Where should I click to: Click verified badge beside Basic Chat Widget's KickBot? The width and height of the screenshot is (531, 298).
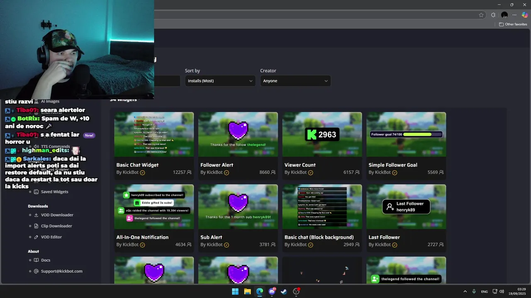pyautogui.click(x=142, y=173)
